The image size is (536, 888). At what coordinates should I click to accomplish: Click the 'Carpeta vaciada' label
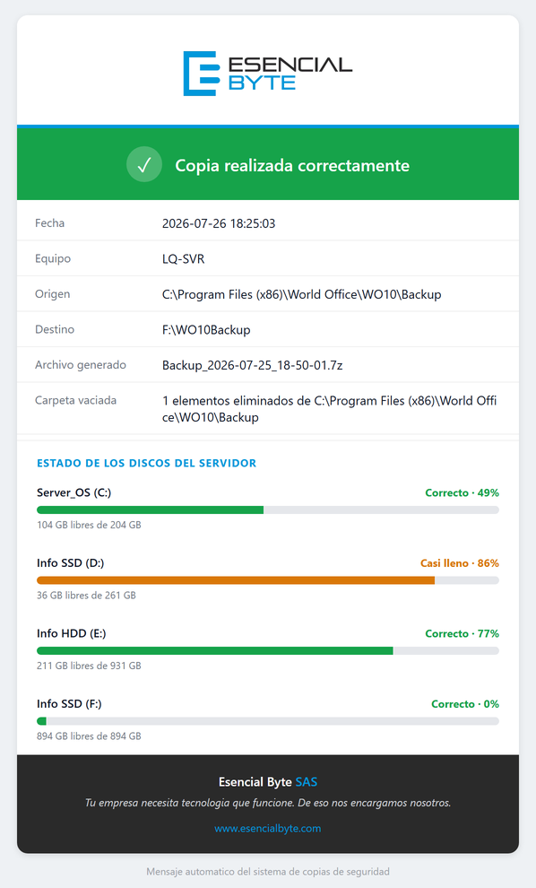pos(76,400)
